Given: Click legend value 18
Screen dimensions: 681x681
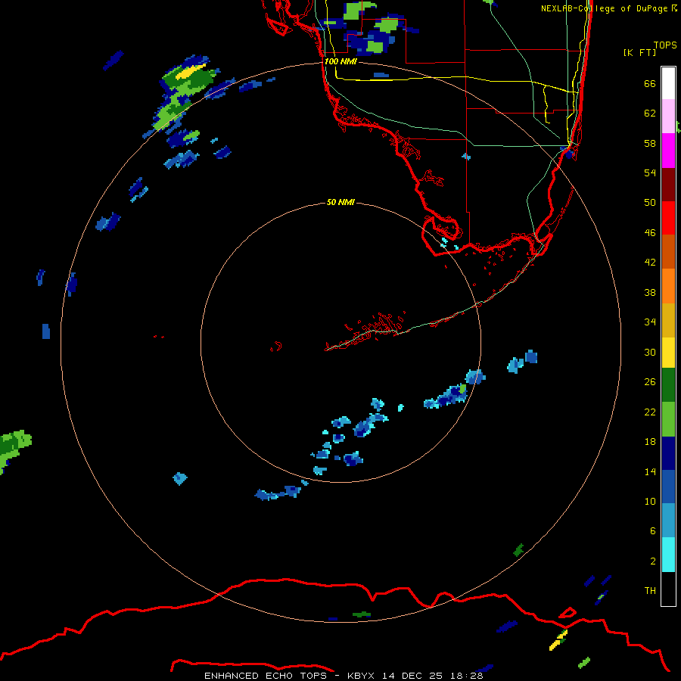Looking at the screenshot, I should point(650,442).
